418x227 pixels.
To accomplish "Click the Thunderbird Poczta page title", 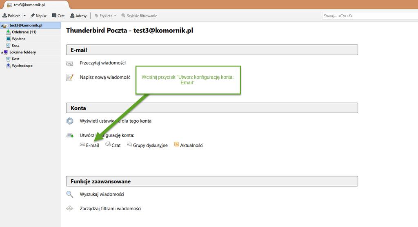I will [129, 30].
